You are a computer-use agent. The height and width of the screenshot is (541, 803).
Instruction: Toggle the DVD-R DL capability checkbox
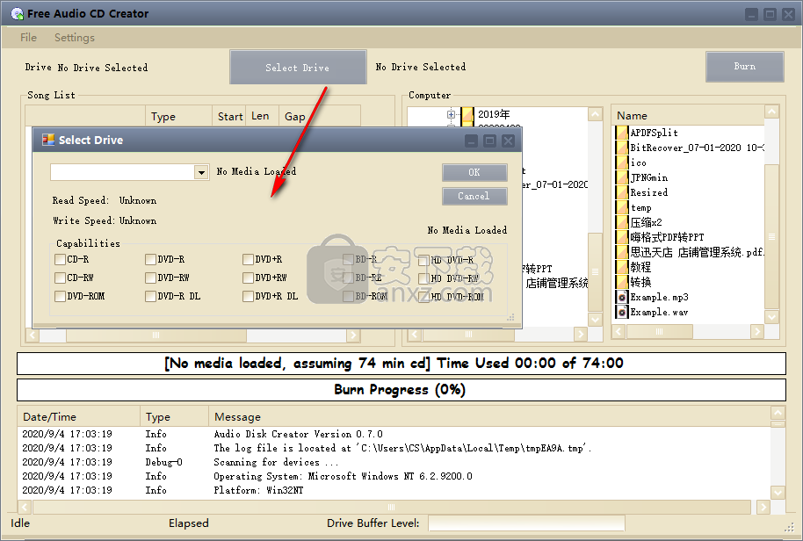point(150,296)
